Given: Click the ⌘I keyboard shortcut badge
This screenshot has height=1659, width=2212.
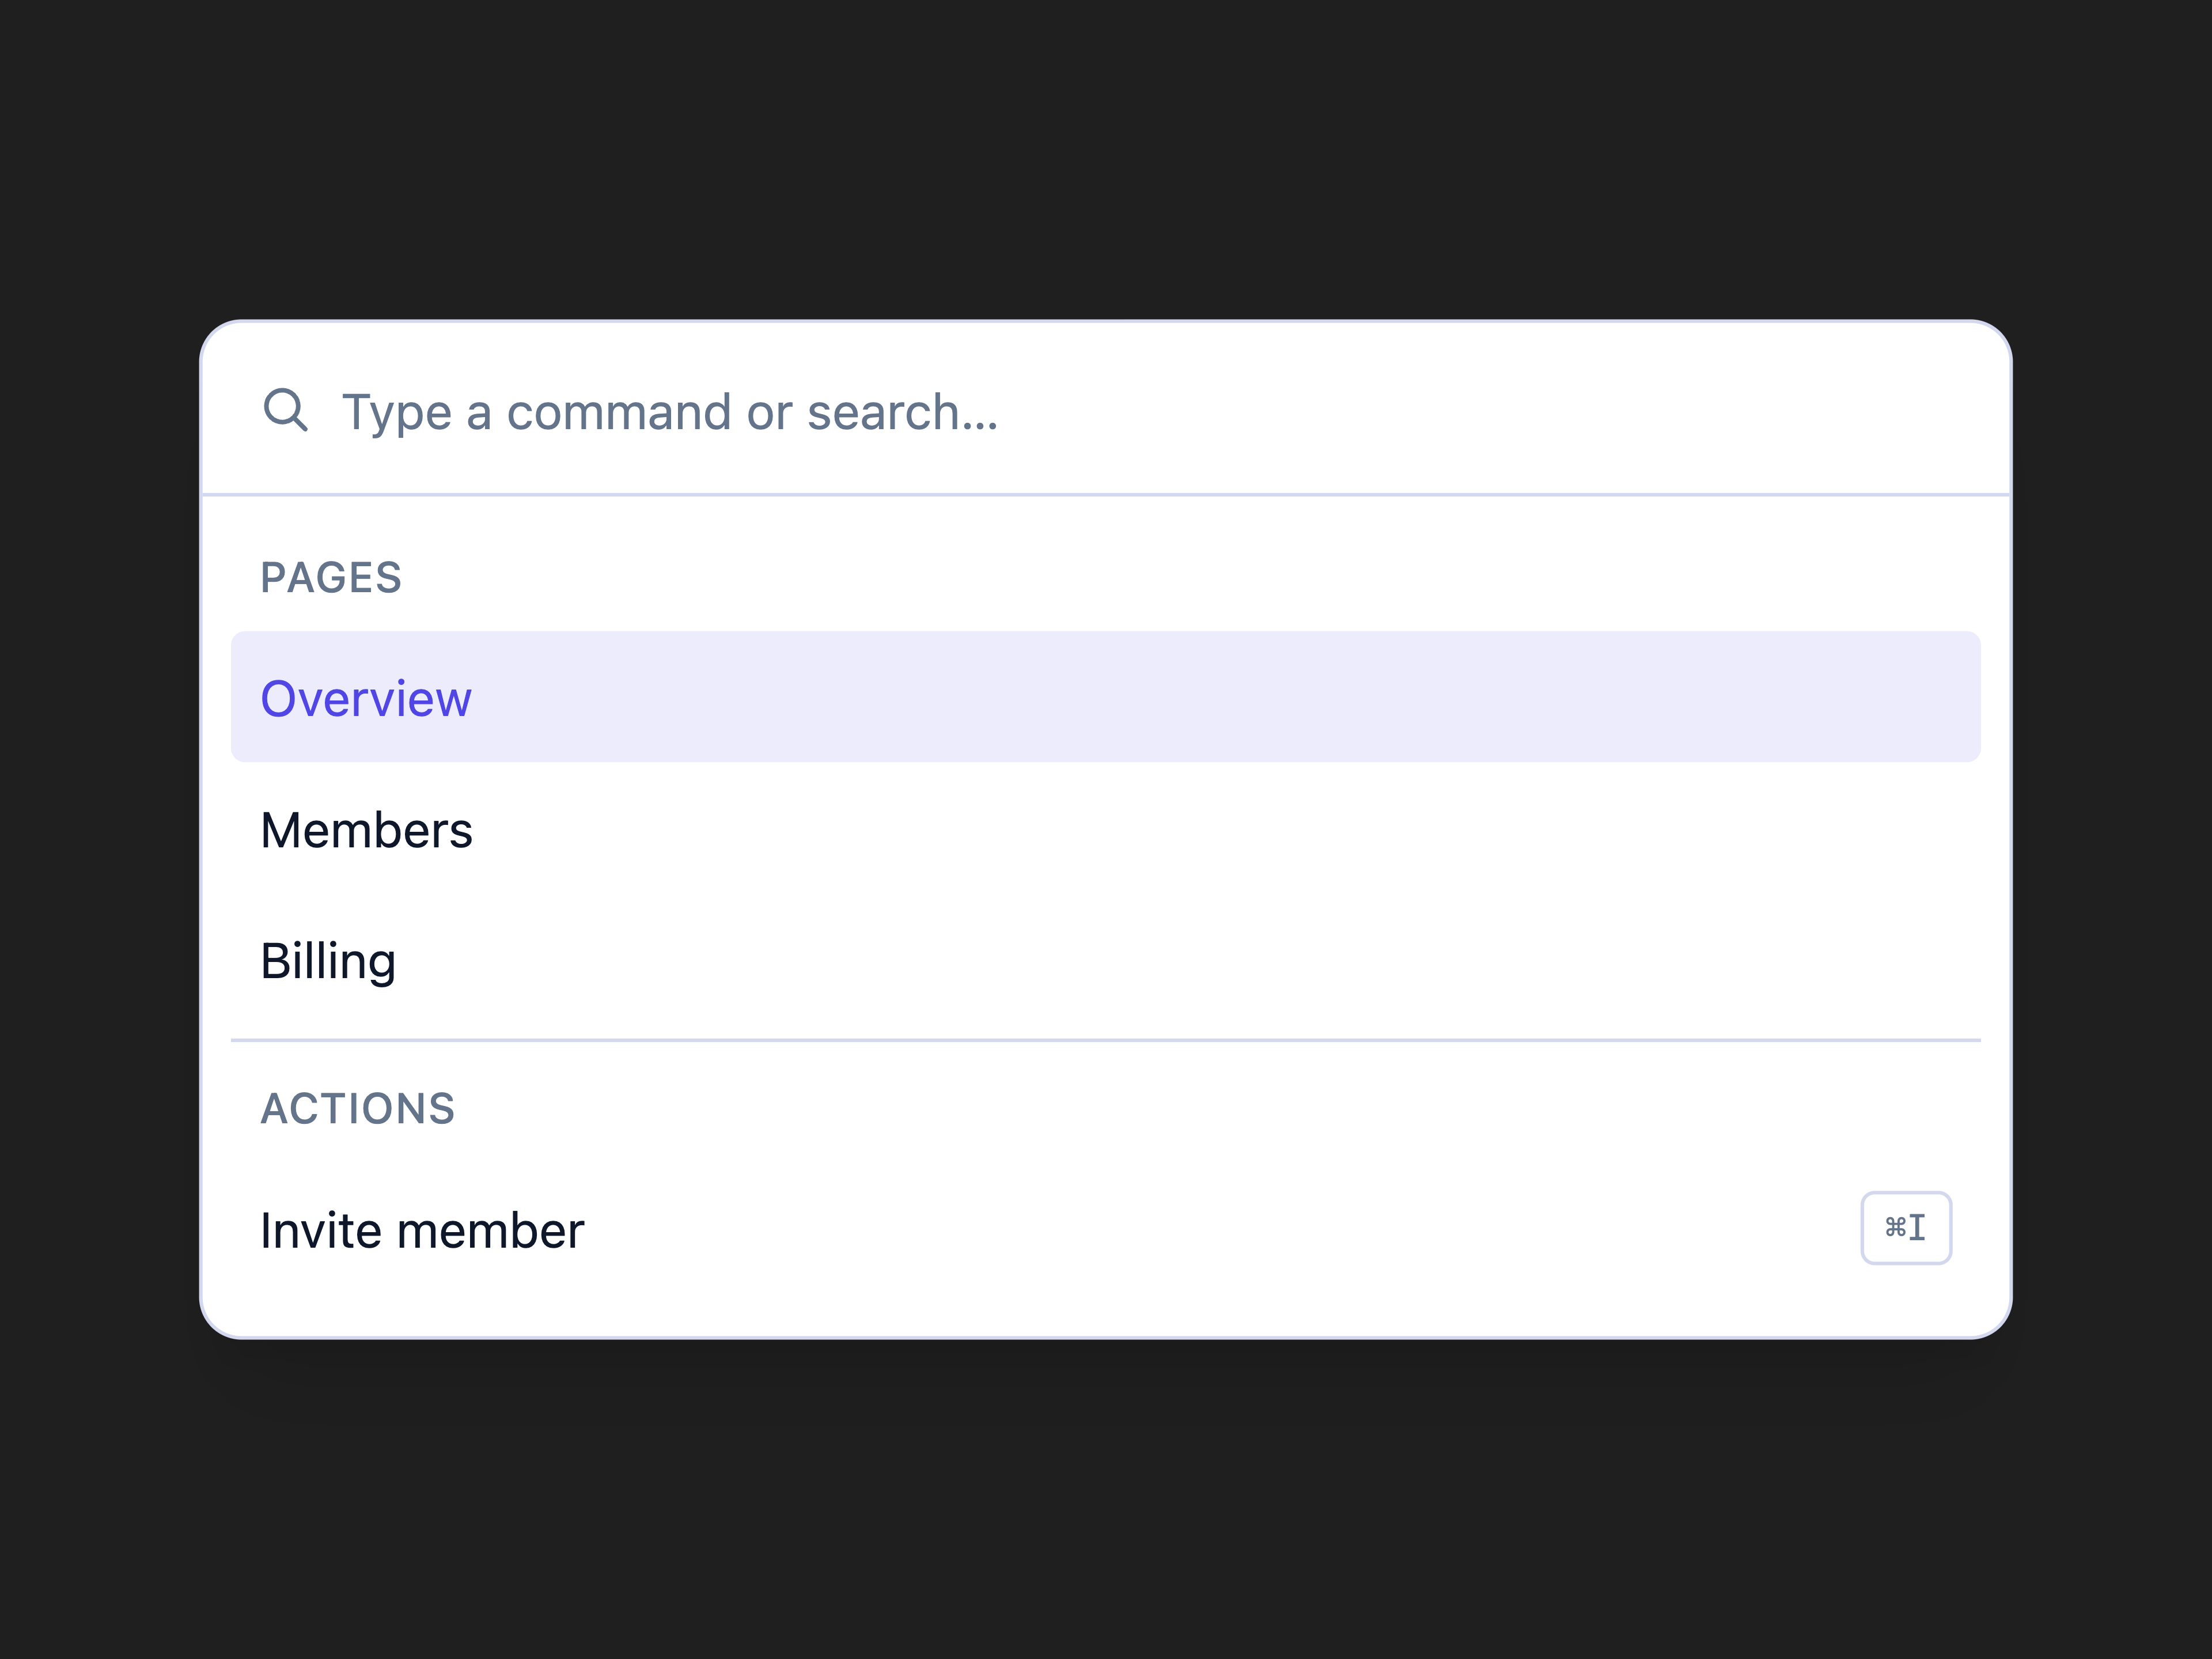Looking at the screenshot, I should pos(1905,1227).
